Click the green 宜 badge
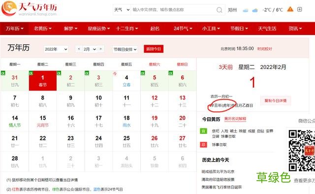The image size is (315, 194). [203, 131]
